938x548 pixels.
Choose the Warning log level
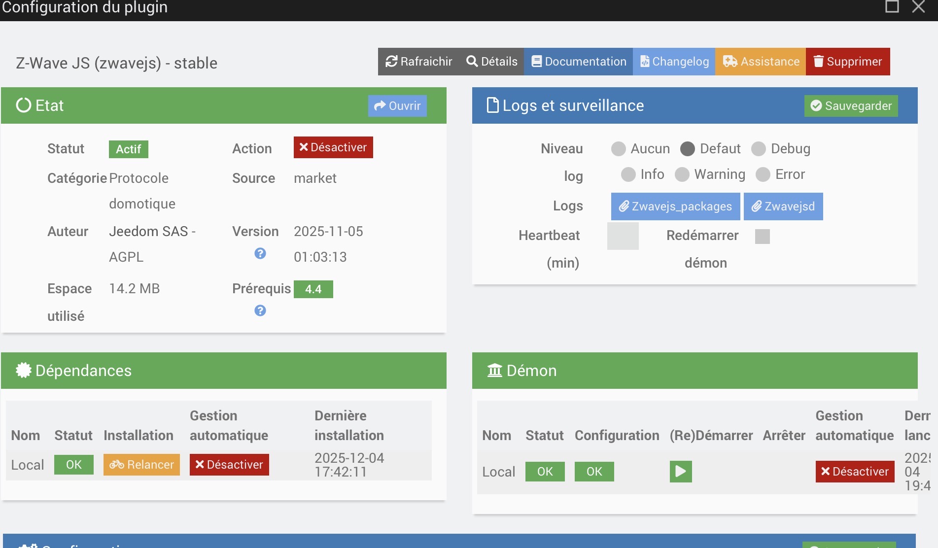[682, 174]
